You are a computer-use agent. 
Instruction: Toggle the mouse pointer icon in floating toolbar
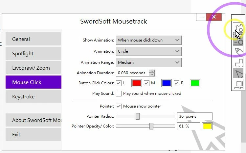(x=238, y=73)
